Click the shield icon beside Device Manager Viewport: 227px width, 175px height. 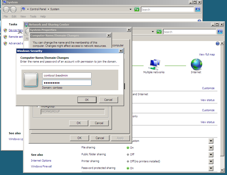pos(5,30)
